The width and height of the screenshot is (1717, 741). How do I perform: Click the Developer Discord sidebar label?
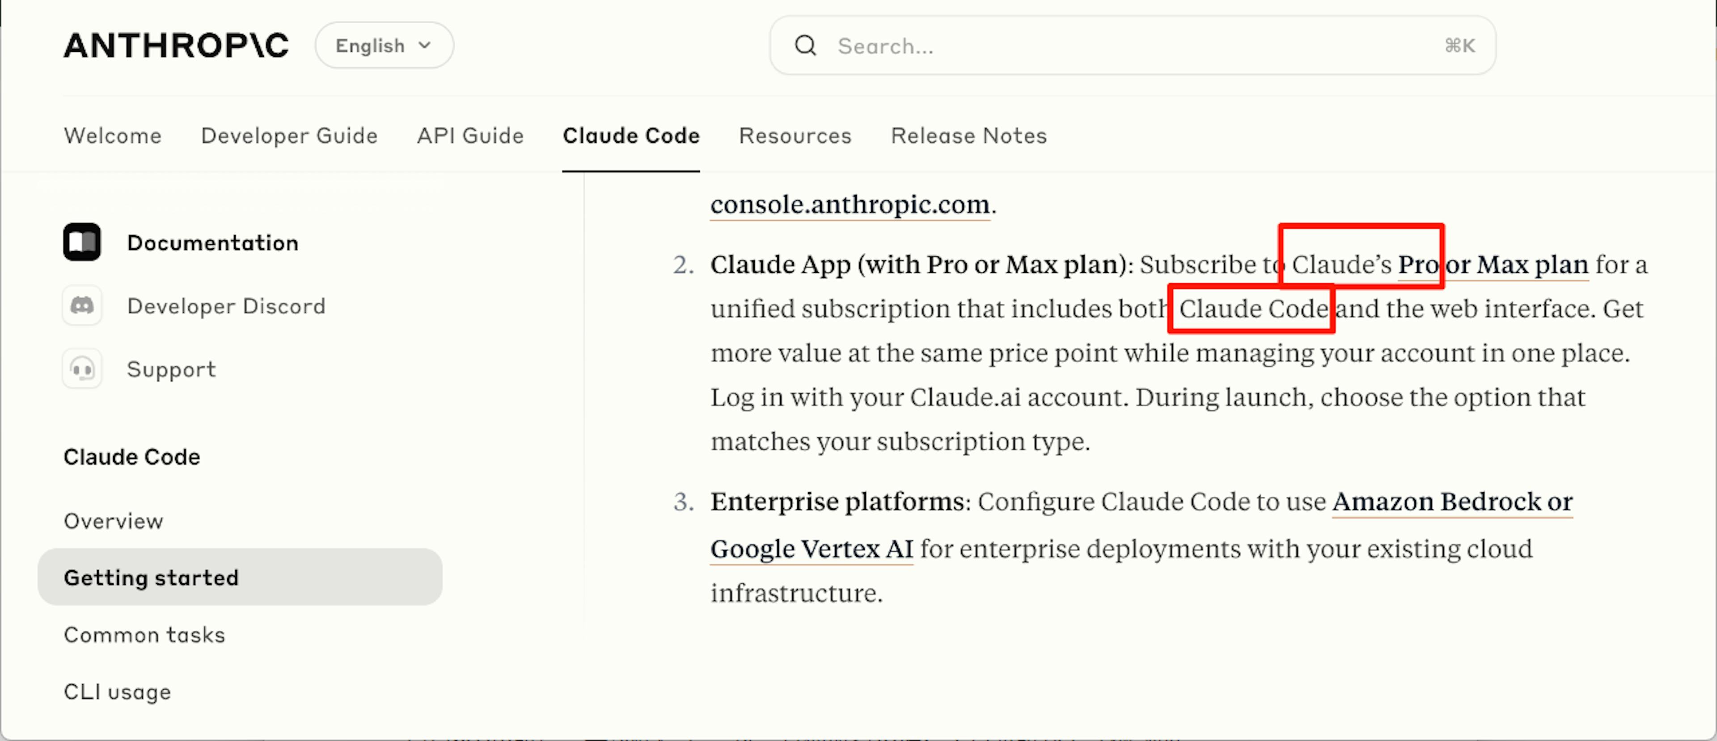tap(226, 306)
